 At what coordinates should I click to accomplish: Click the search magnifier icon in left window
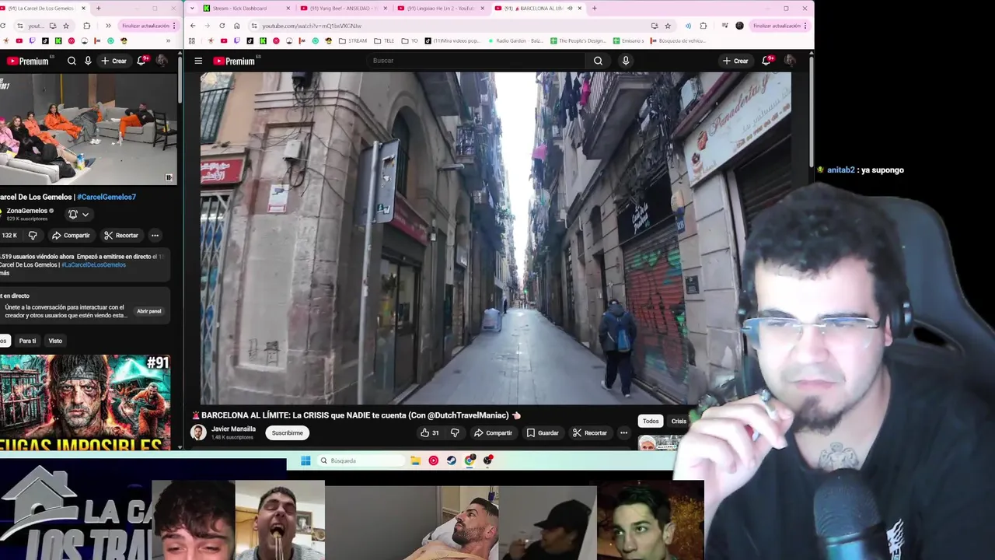pyautogui.click(x=72, y=61)
